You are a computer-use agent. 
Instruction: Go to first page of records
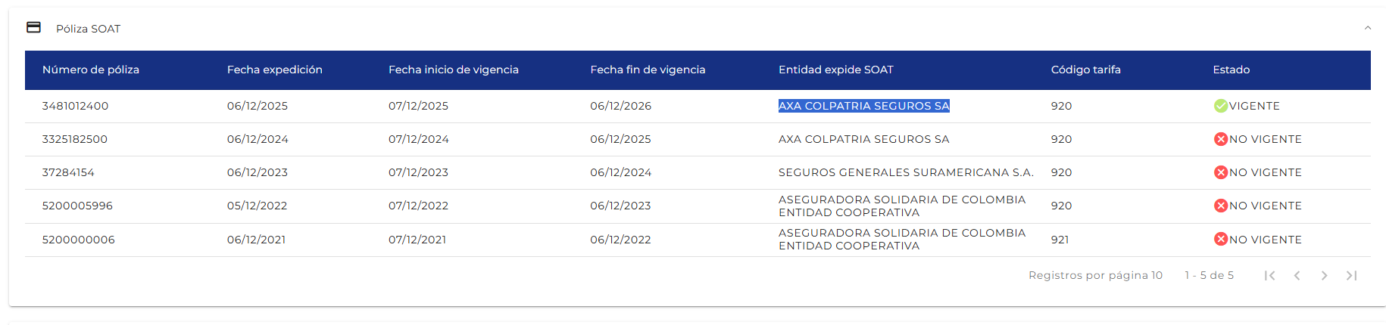tap(1269, 275)
